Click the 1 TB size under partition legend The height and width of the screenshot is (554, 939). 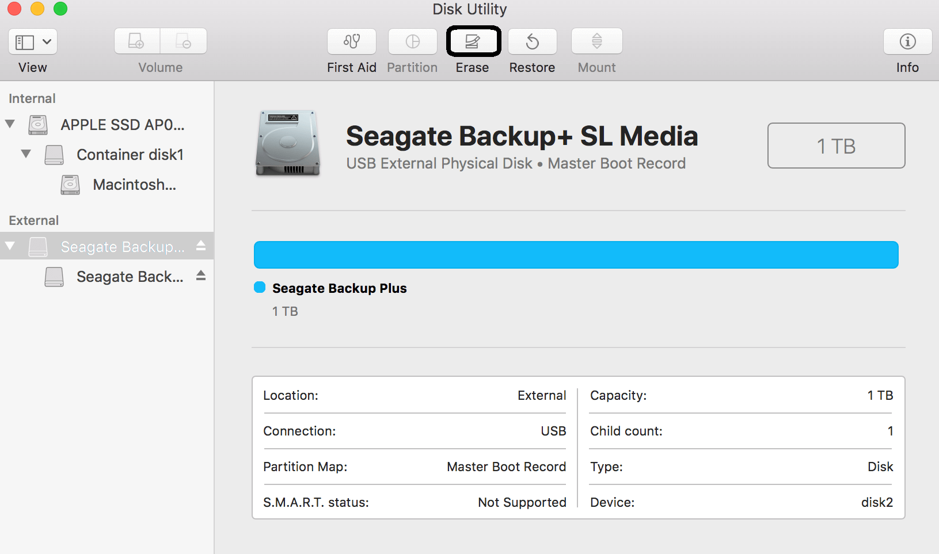(285, 311)
